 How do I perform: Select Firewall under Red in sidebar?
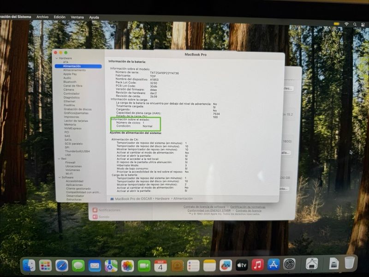71,163
